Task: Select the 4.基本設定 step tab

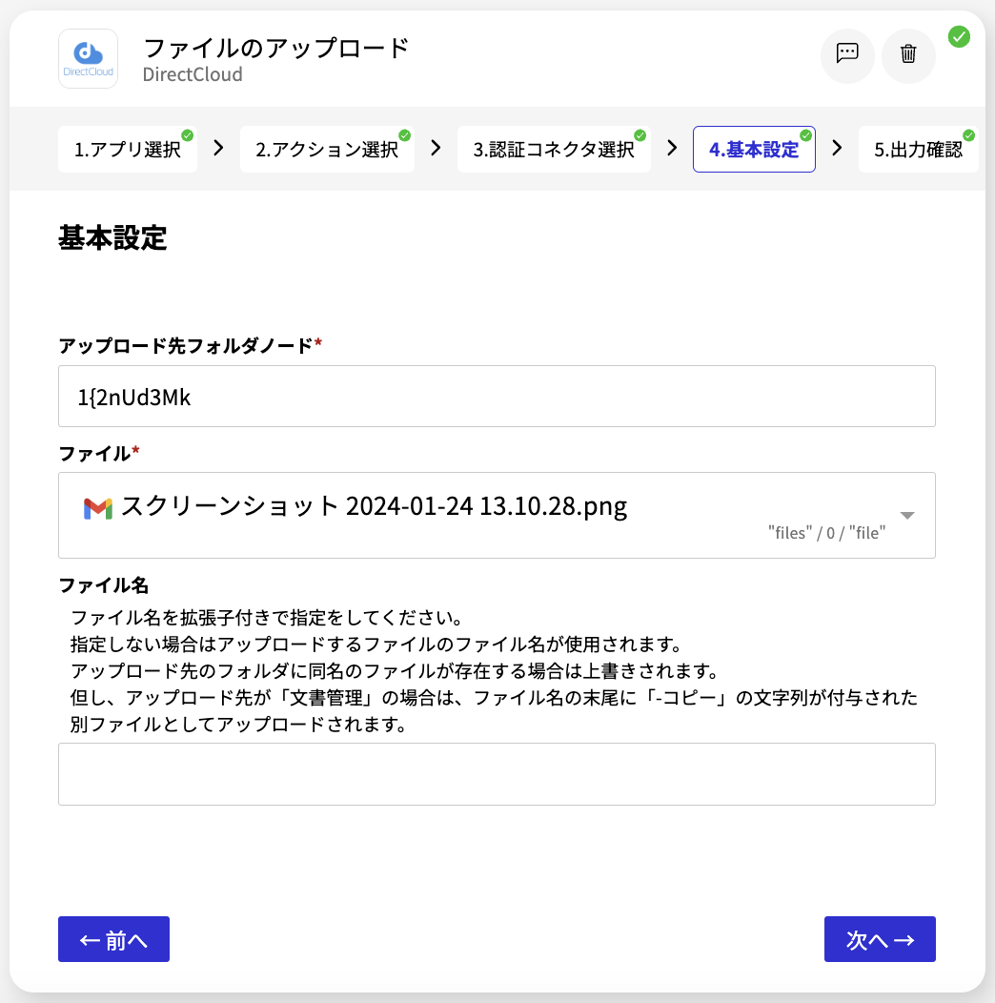Action: tap(754, 150)
